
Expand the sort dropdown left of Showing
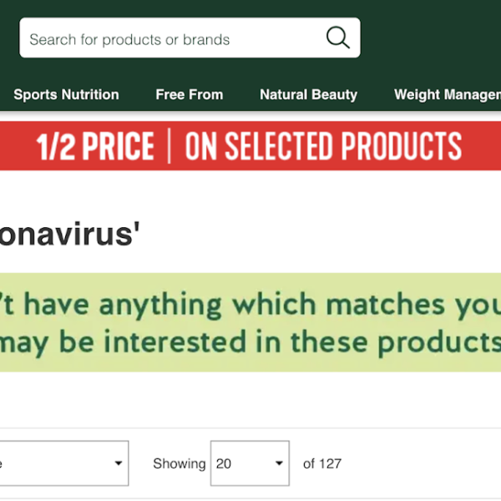point(63,463)
